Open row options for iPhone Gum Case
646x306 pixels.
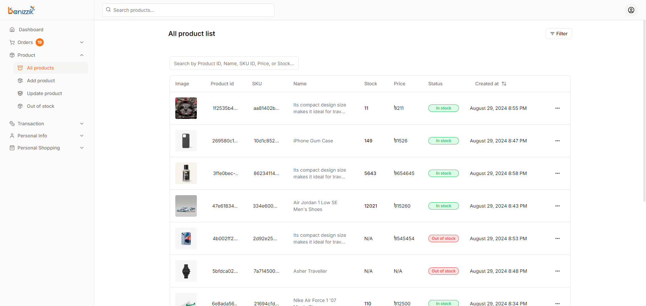[x=558, y=141]
